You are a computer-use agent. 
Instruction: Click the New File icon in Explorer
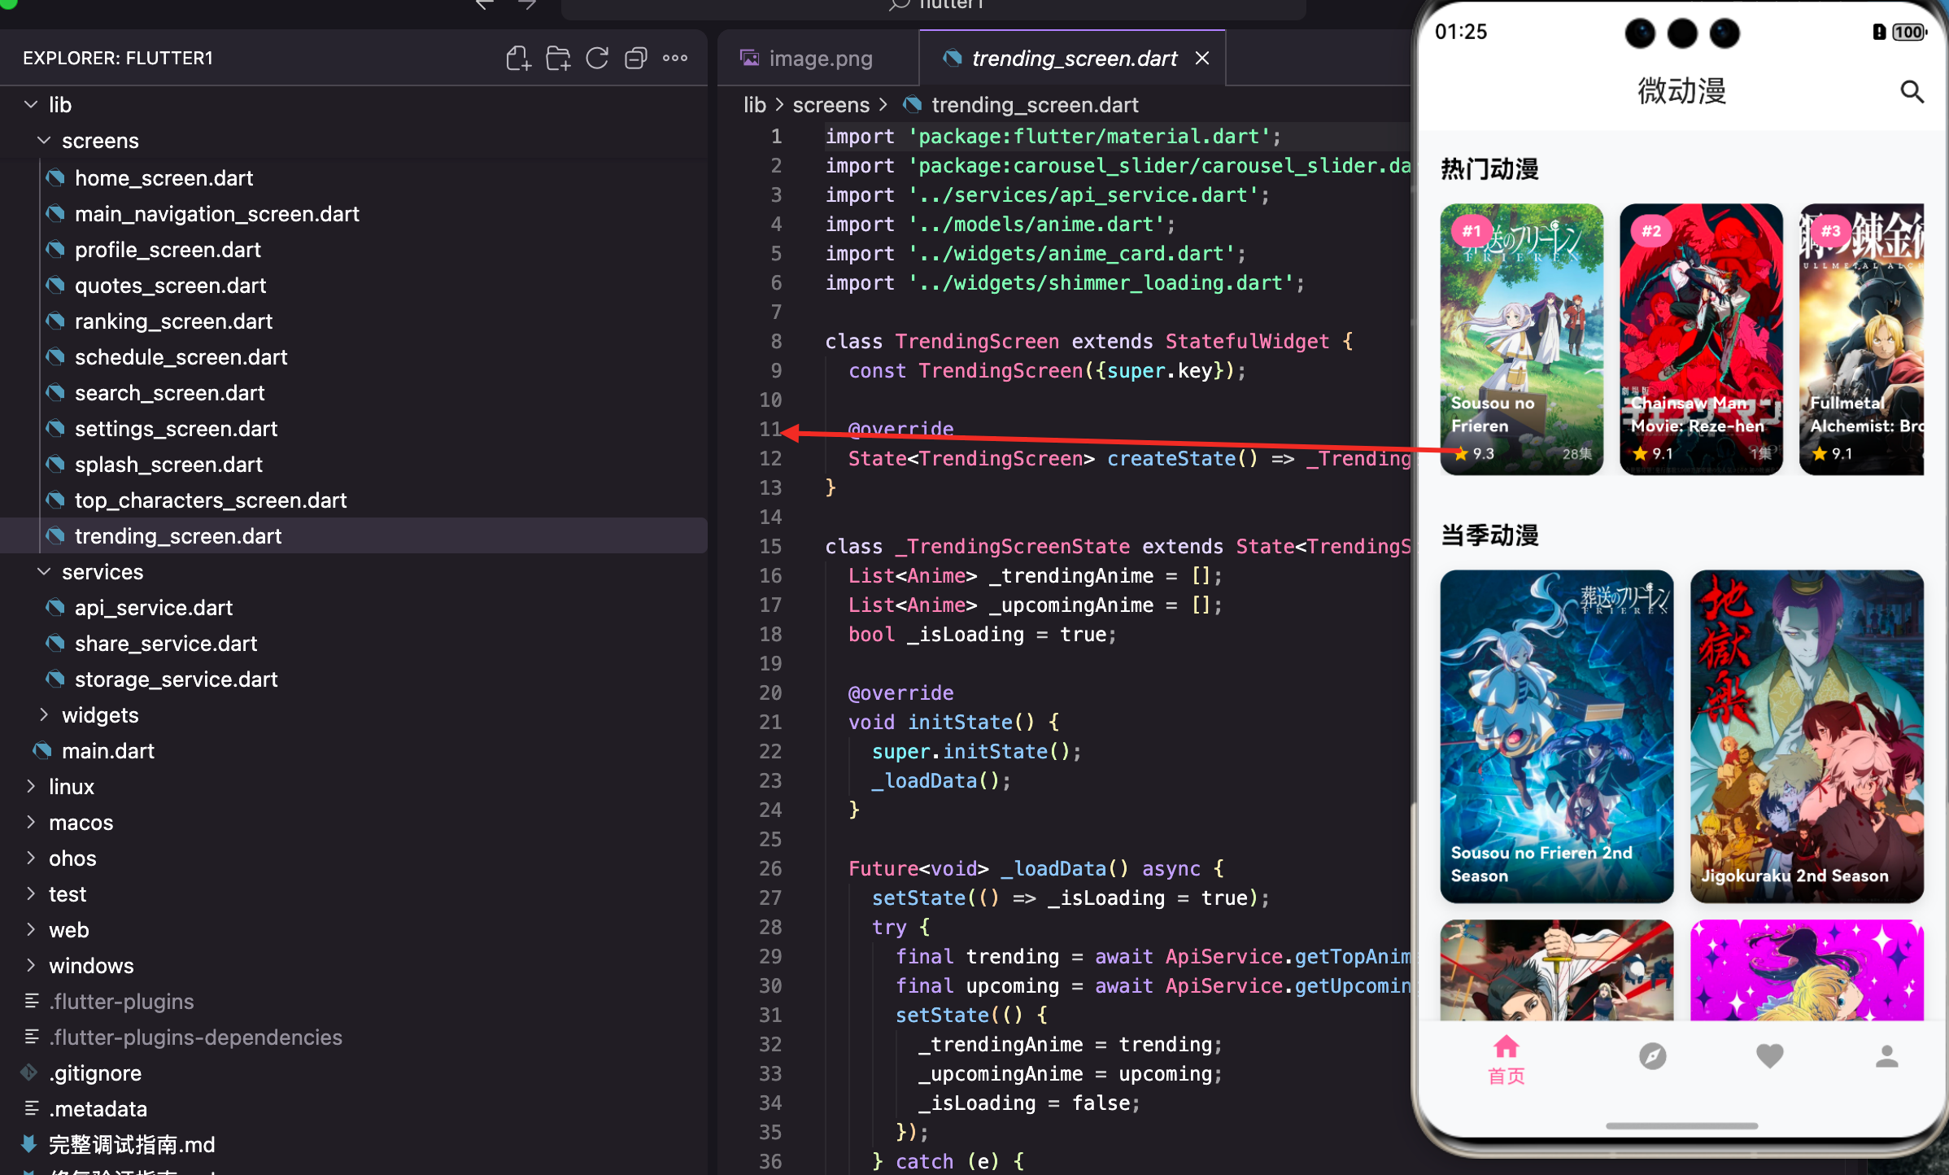coord(518,59)
